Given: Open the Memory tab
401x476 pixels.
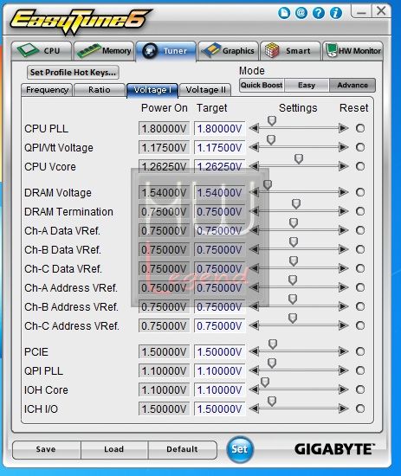Looking at the screenshot, I should coord(104,51).
